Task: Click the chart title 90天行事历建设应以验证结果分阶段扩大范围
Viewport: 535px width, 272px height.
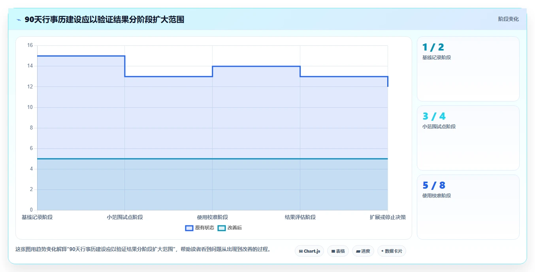Action: point(104,19)
